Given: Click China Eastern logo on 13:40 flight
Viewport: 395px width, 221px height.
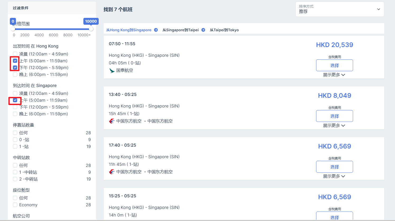Looking at the screenshot, I should coord(112,121).
